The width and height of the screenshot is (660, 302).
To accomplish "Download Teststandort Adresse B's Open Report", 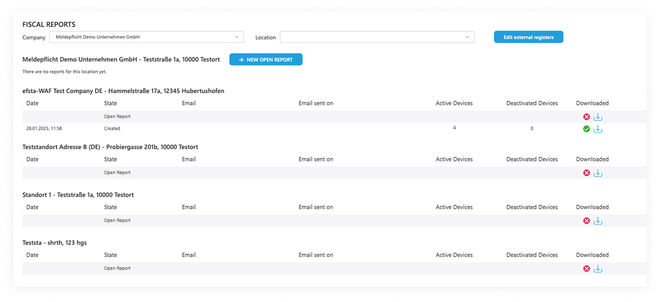I will click(598, 173).
